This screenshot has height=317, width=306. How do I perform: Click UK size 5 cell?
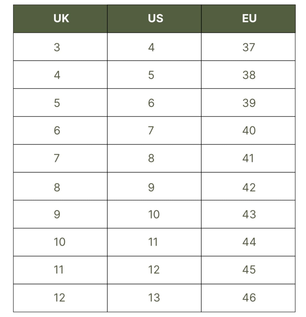coord(57,103)
